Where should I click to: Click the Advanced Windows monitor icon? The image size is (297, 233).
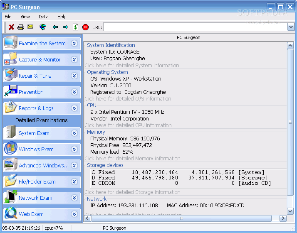(11, 164)
